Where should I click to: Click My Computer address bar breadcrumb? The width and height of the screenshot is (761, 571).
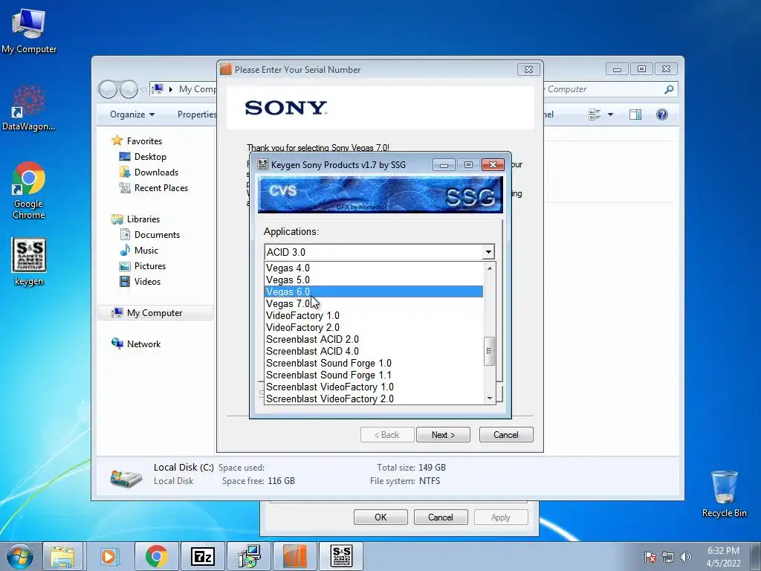click(198, 89)
